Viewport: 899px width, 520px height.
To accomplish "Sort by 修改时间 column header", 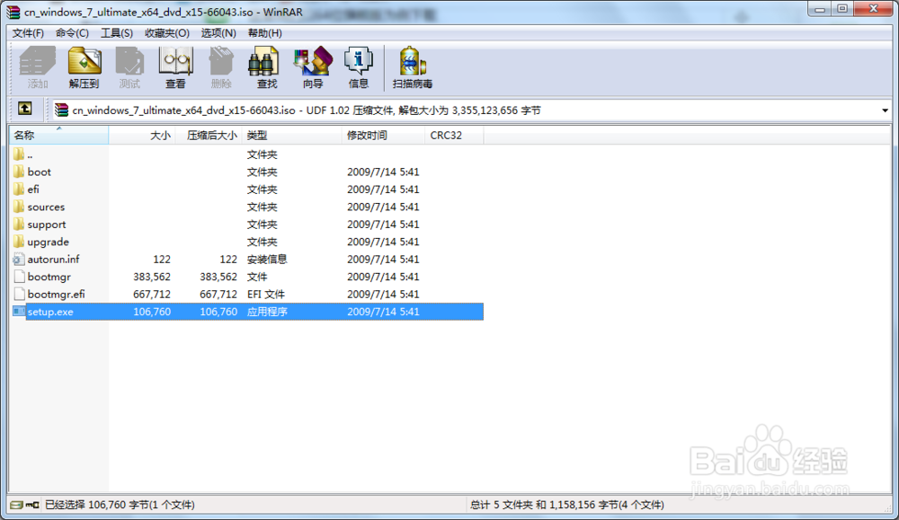I will 384,135.
